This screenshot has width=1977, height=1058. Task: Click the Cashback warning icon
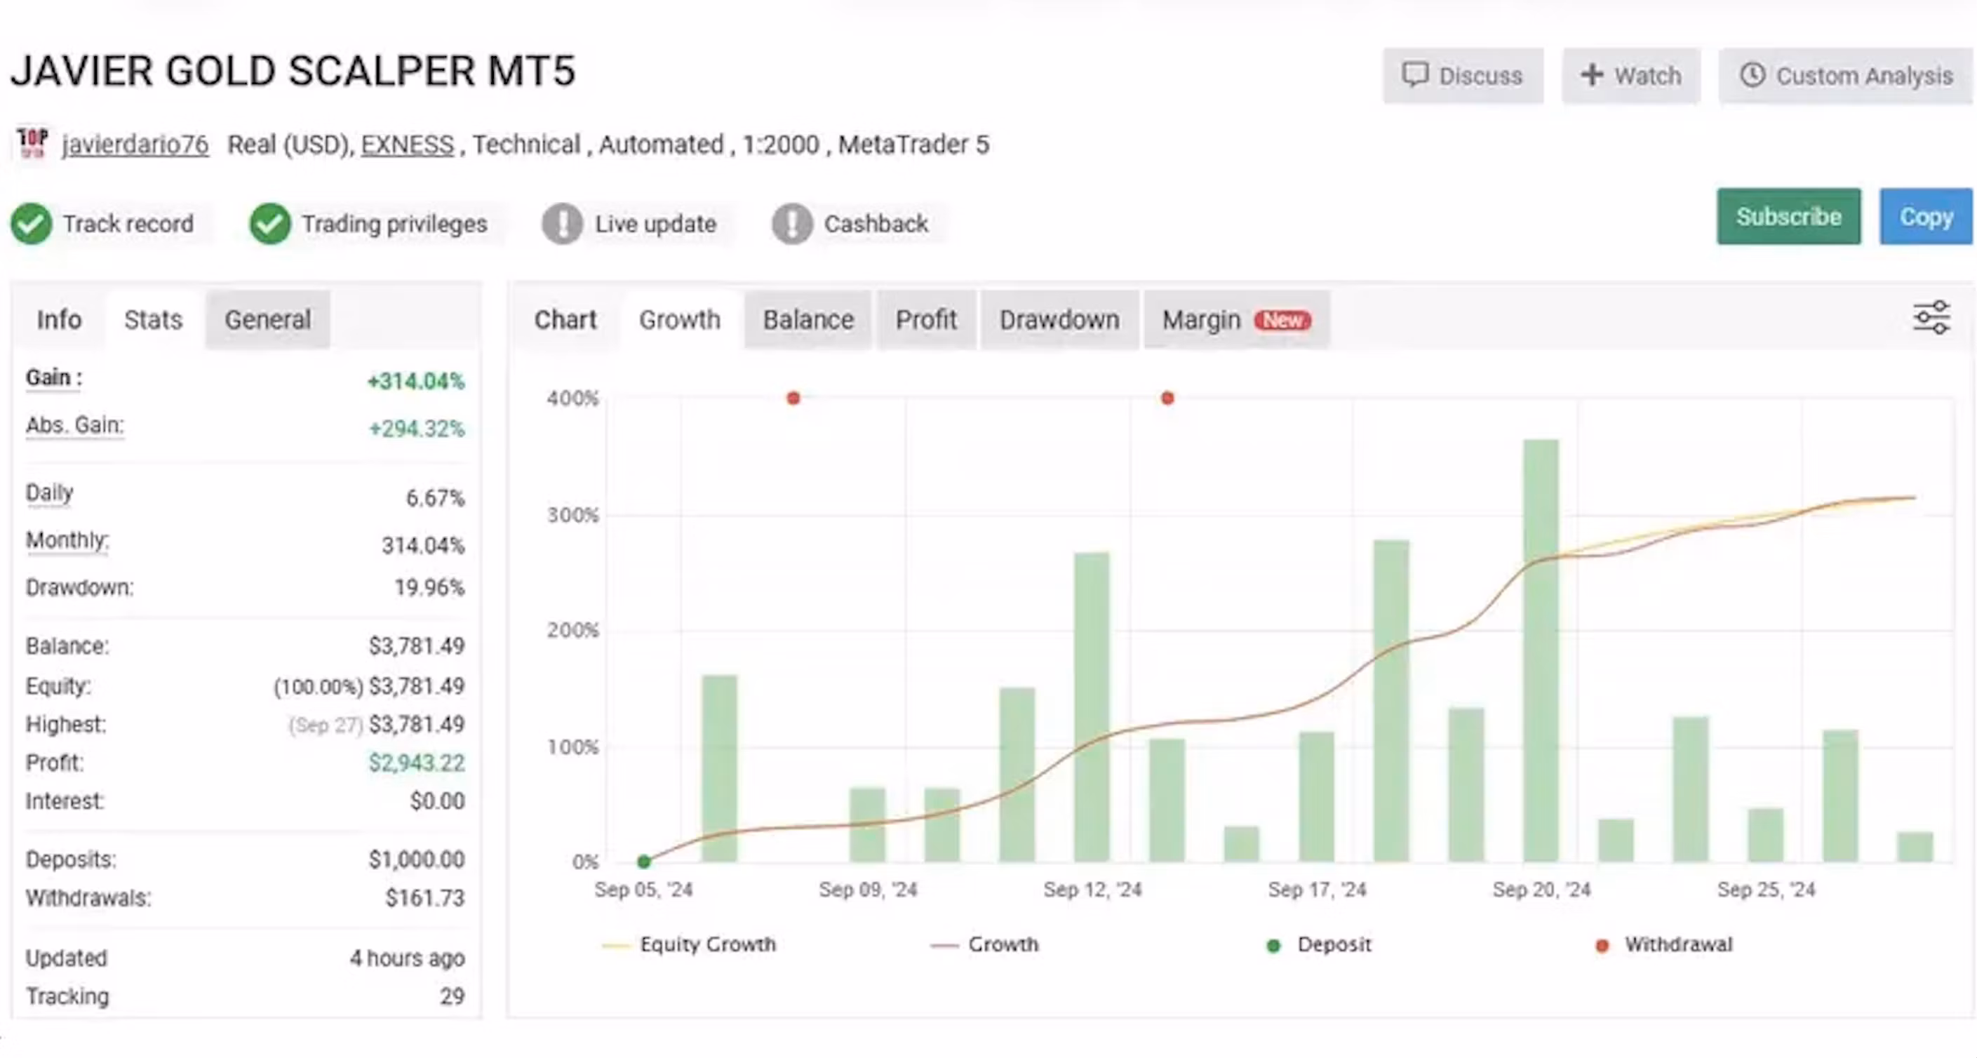[x=792, y=223]
